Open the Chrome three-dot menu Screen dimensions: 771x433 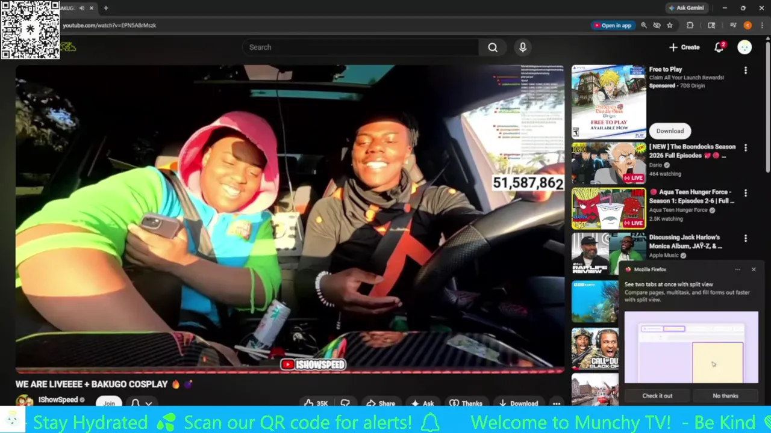point(761,25)
